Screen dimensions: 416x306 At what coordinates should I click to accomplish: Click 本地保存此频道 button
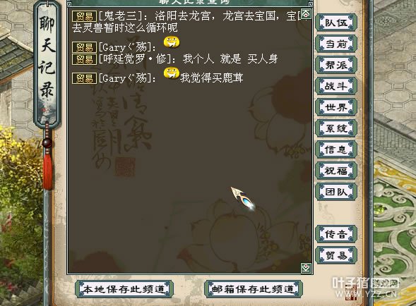[124, 289]
